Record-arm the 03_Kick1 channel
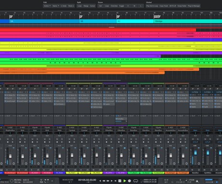This screenshot has width=222, height=184. (x=32, y=142)
